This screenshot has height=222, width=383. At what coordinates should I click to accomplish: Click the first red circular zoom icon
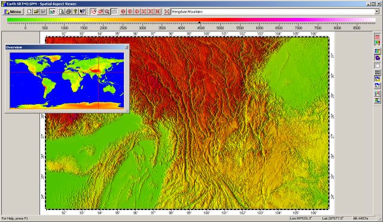click(x=123, y=11)
